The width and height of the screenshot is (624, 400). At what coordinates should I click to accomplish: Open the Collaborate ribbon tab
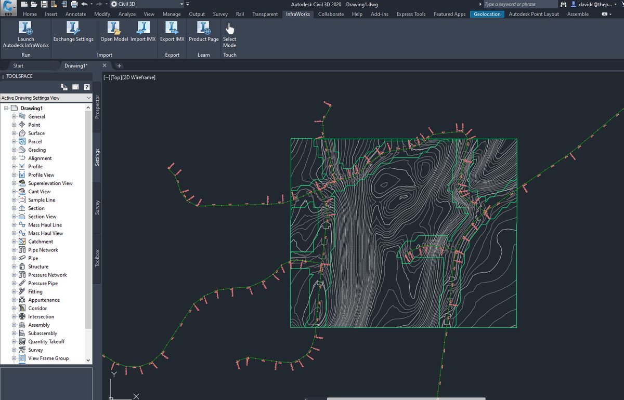[331, 14]
